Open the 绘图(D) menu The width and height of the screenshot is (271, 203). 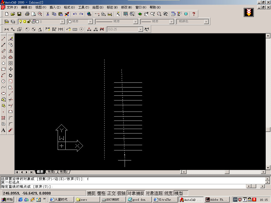point(98,7)
